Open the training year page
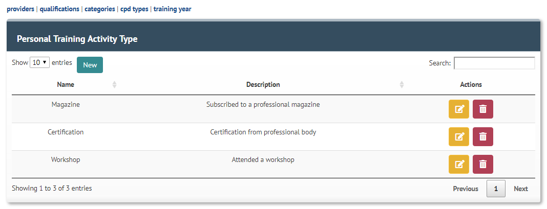 pos(172,9)
